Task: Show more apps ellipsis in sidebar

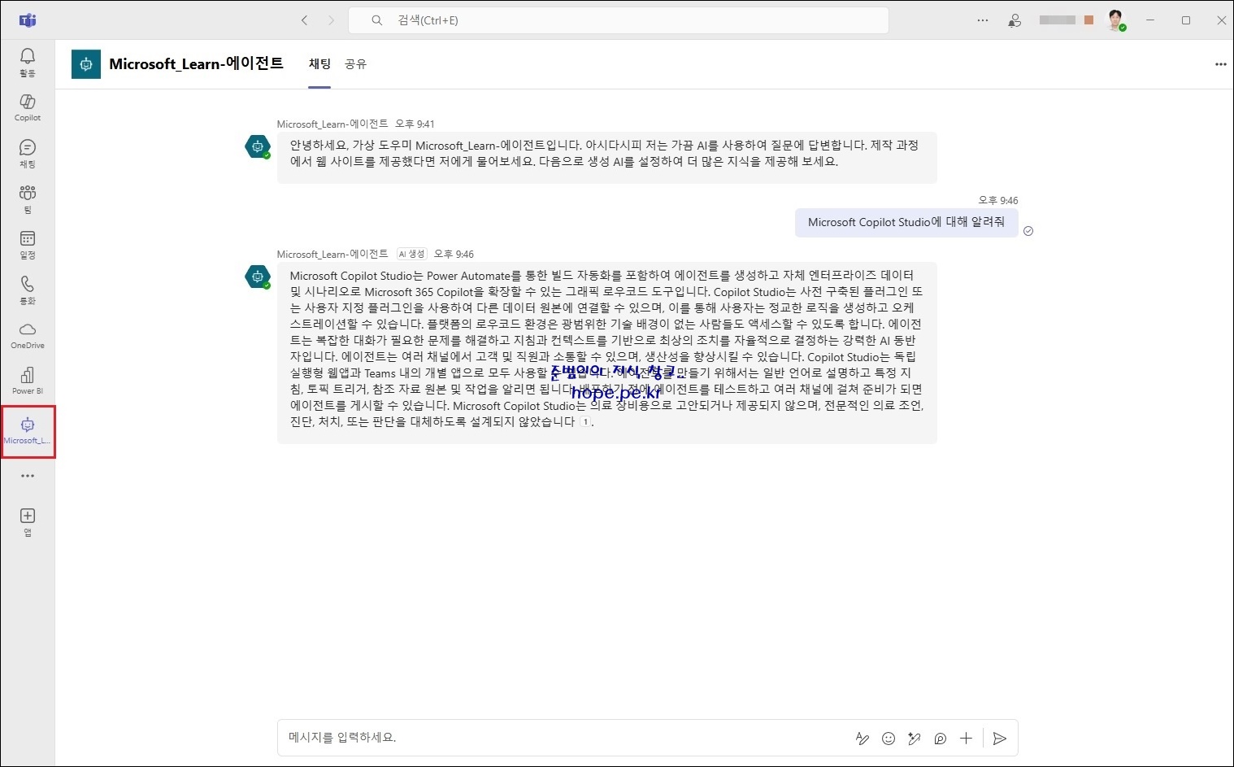Action: (28, 476)
